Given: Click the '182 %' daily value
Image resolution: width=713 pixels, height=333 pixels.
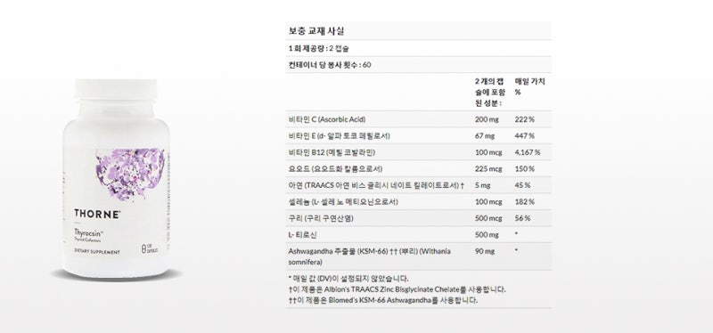Looking at the screenshot, I should pos(524,202).
